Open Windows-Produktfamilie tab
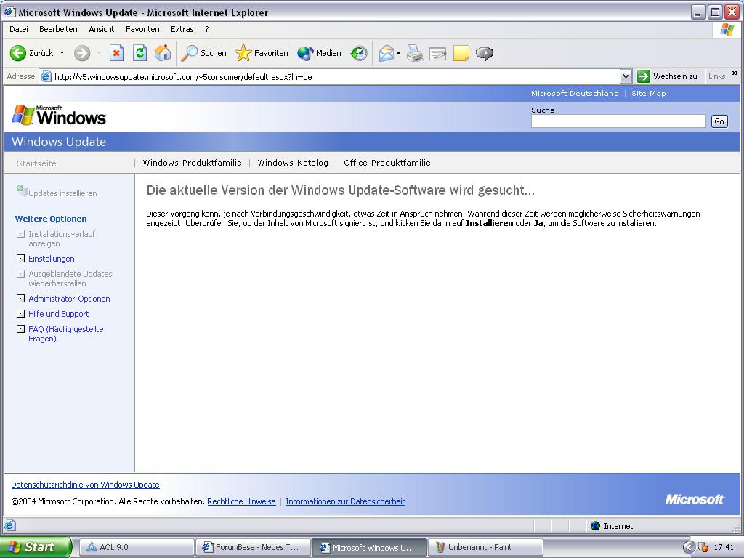Screen dimensions: 744x558 (x=192, y=163)
